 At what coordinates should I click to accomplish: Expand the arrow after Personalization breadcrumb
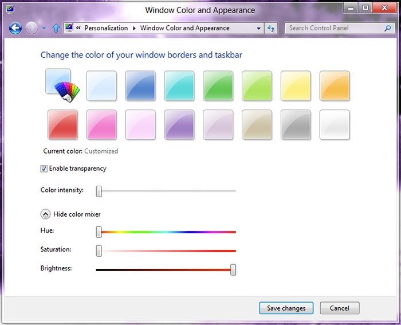pos(134,28)
